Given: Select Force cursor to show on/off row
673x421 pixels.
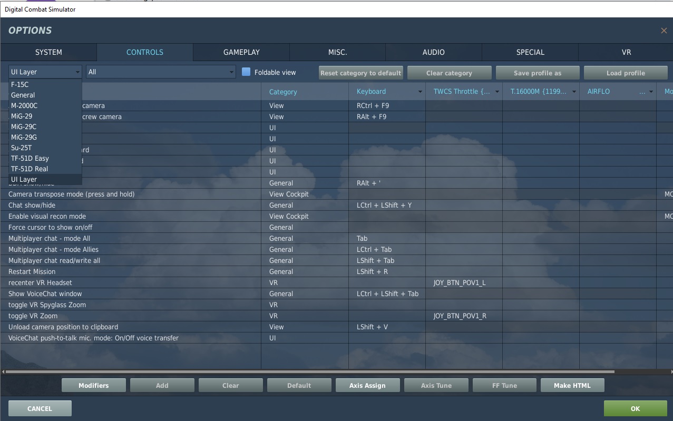Looking at the screenshot, I should pyautogui.click(x=336, y=227).
